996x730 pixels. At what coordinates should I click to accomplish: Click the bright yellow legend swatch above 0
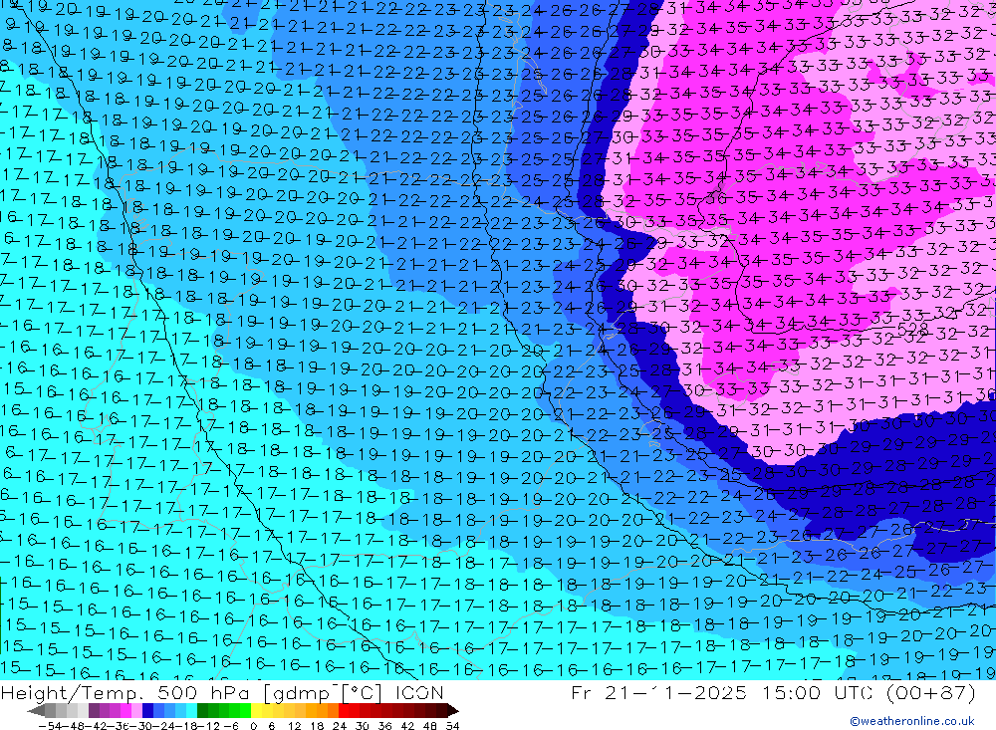click(256, 710)
